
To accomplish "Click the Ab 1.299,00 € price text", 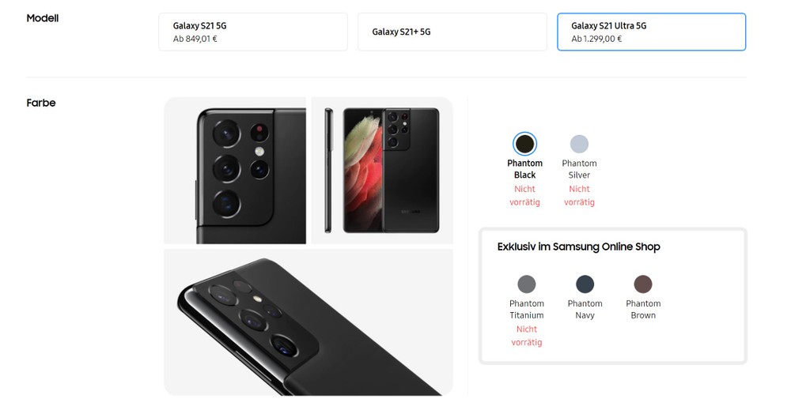I will point(596,39).
